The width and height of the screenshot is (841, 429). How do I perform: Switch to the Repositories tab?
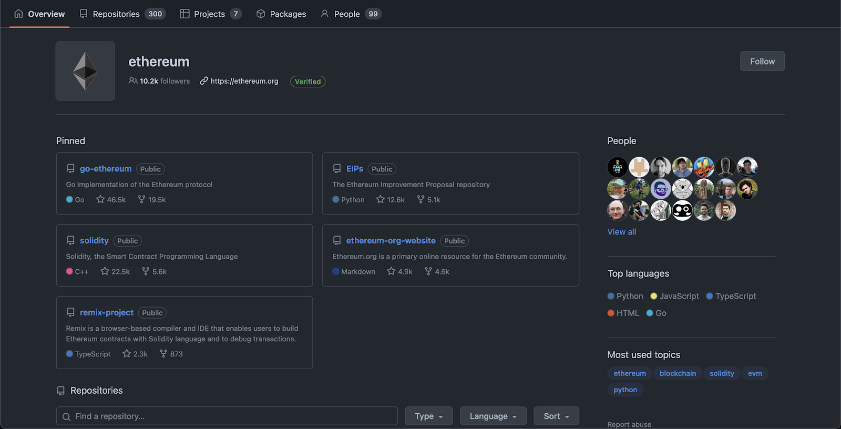122,14
